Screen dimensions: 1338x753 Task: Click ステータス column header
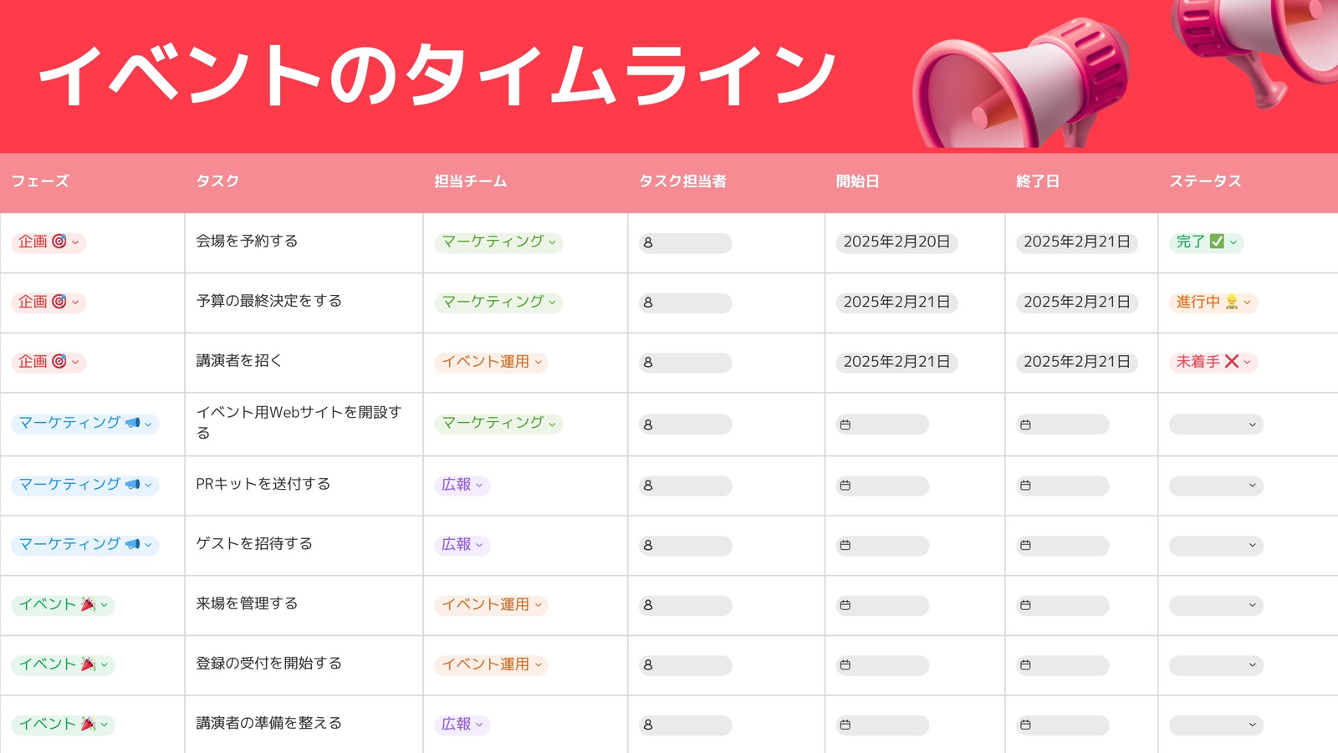(1205, 181)
